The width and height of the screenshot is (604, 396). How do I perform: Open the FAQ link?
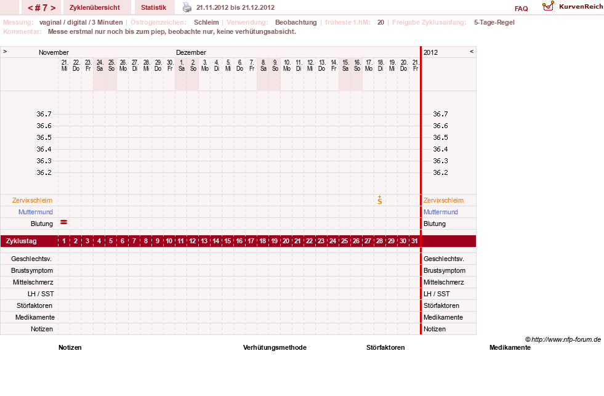click(521, 9)
